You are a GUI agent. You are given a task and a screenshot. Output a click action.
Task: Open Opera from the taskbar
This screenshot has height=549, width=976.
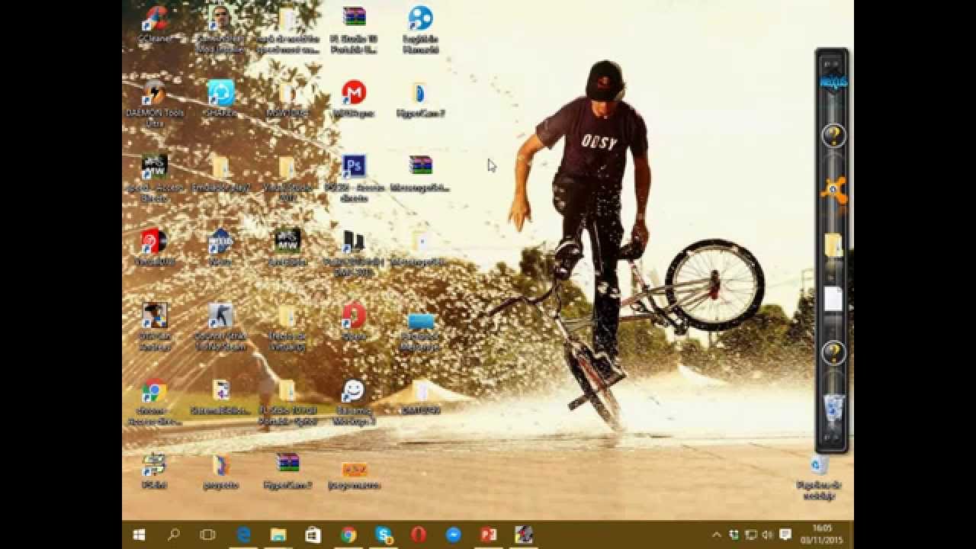tap(419, 535)
